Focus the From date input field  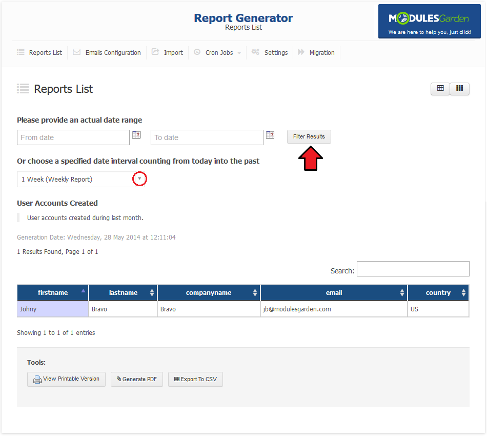(x=73, y=137)
